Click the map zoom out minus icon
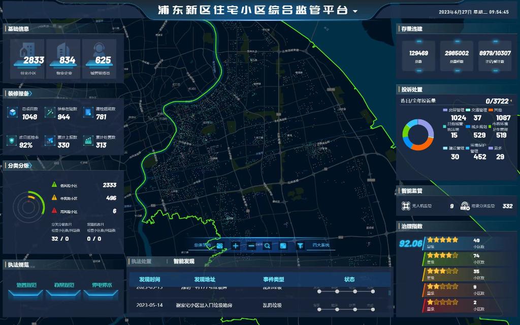Screen dimensions: 520x325 point(251,246)
